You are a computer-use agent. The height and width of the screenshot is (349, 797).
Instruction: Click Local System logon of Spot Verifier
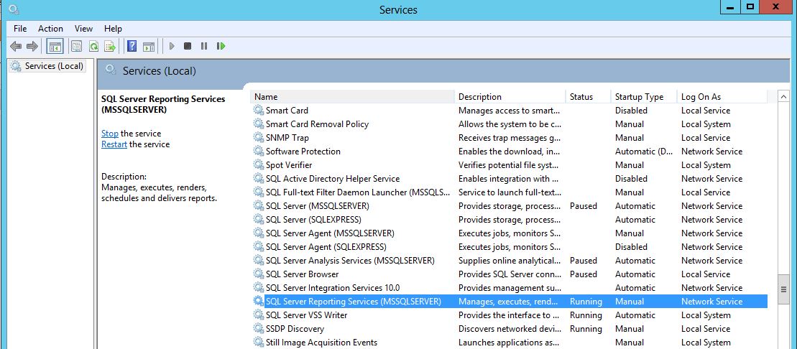[x=706, y=165]
